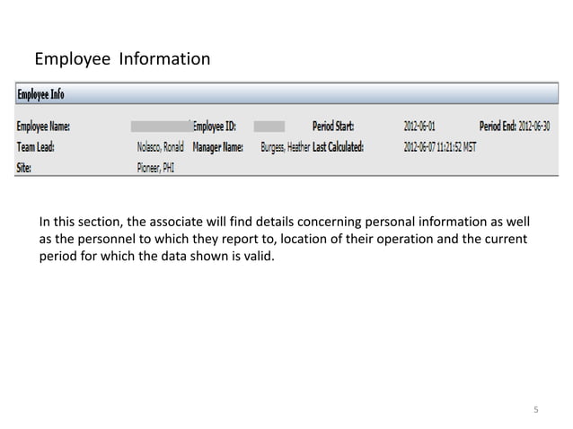Select the 2012-06-30 period end date
573x429 pixels.
[534, 127]
